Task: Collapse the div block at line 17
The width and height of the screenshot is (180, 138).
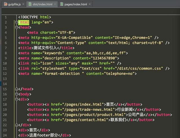Action: pos(16,99)
